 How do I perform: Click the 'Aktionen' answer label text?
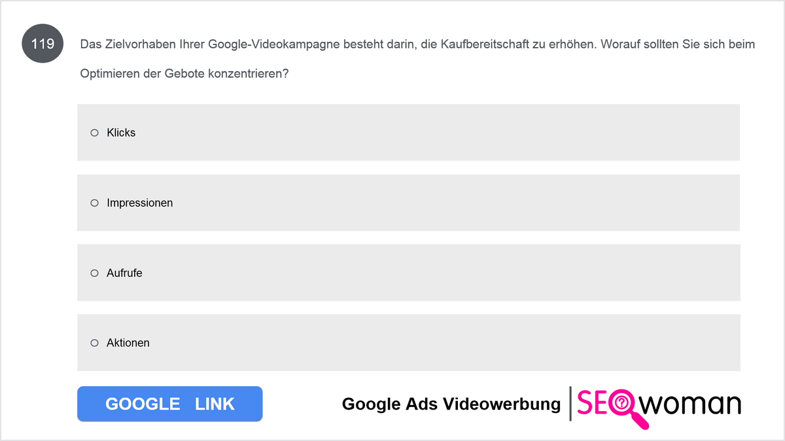[128, 343]
